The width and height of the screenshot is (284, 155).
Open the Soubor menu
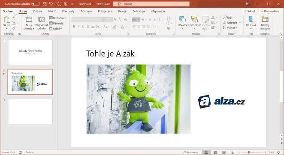pyautogui.click(x=8, y=11)
